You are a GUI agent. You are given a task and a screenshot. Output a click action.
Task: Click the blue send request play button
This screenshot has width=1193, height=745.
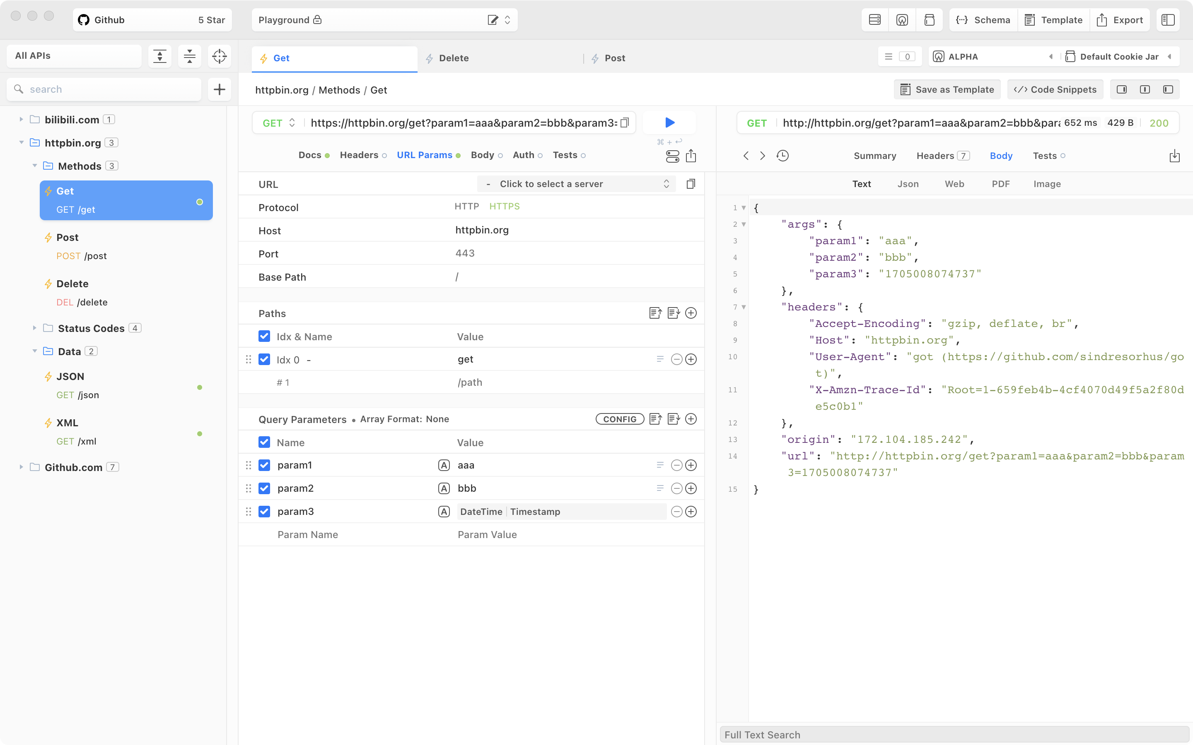pos(669,122)
